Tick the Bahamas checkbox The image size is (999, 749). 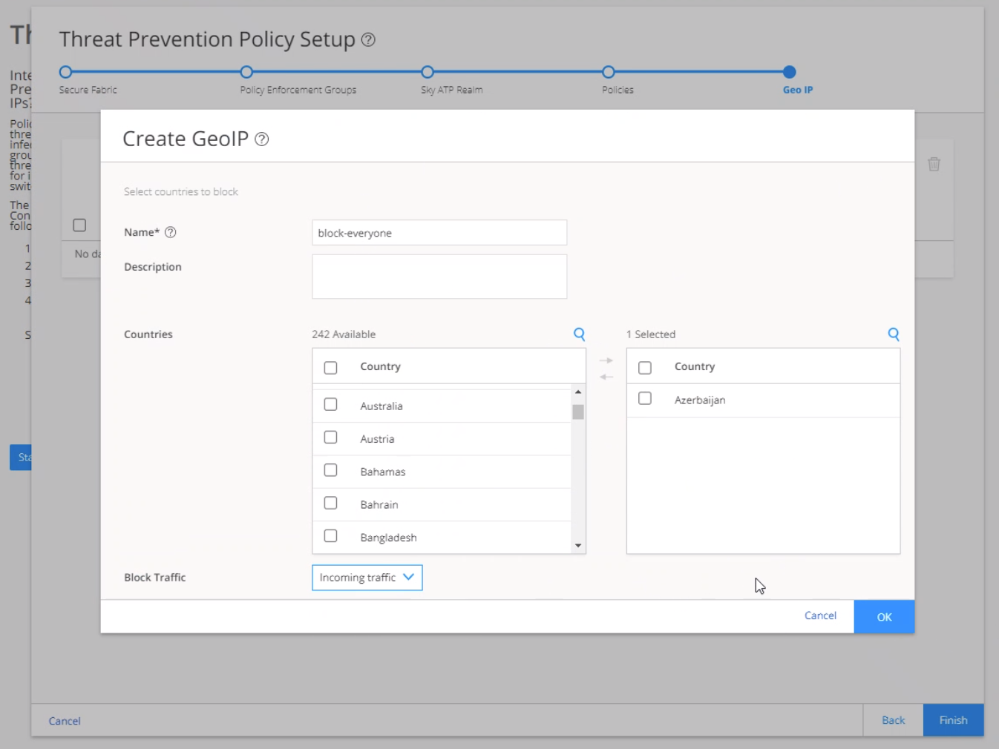coord(331,470)
